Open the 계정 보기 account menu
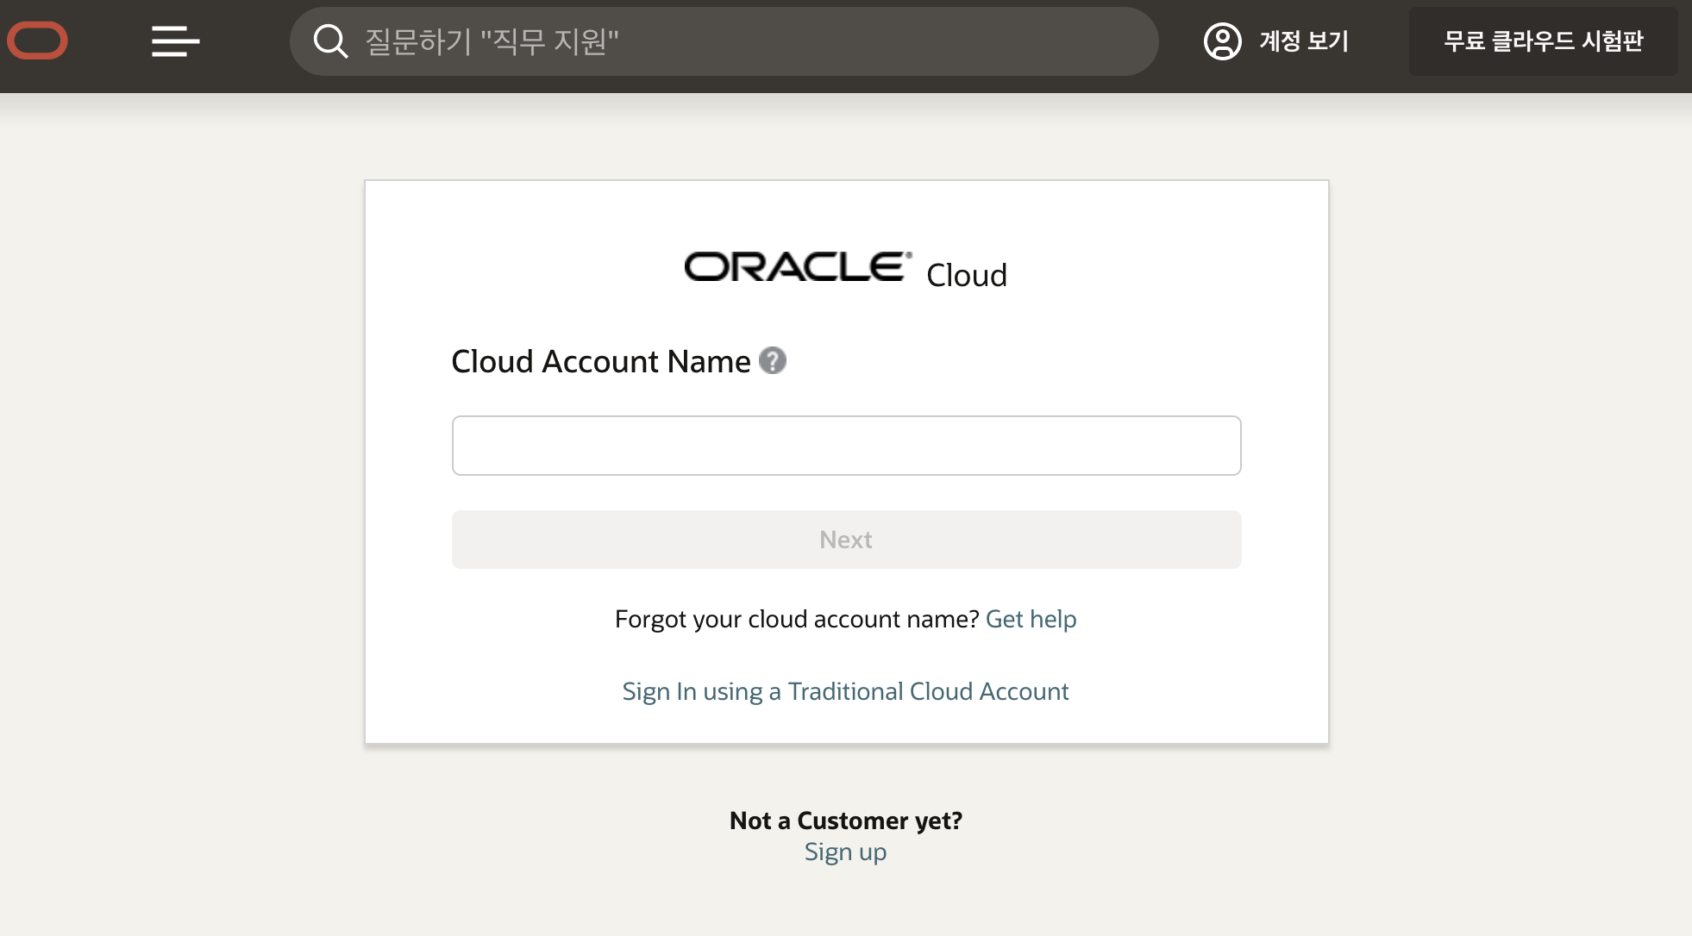Image resolution: width=1692 pixels, height=936 pixels. tap(1303, 41)
